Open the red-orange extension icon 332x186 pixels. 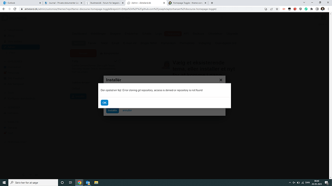click(x=284, y=9)
